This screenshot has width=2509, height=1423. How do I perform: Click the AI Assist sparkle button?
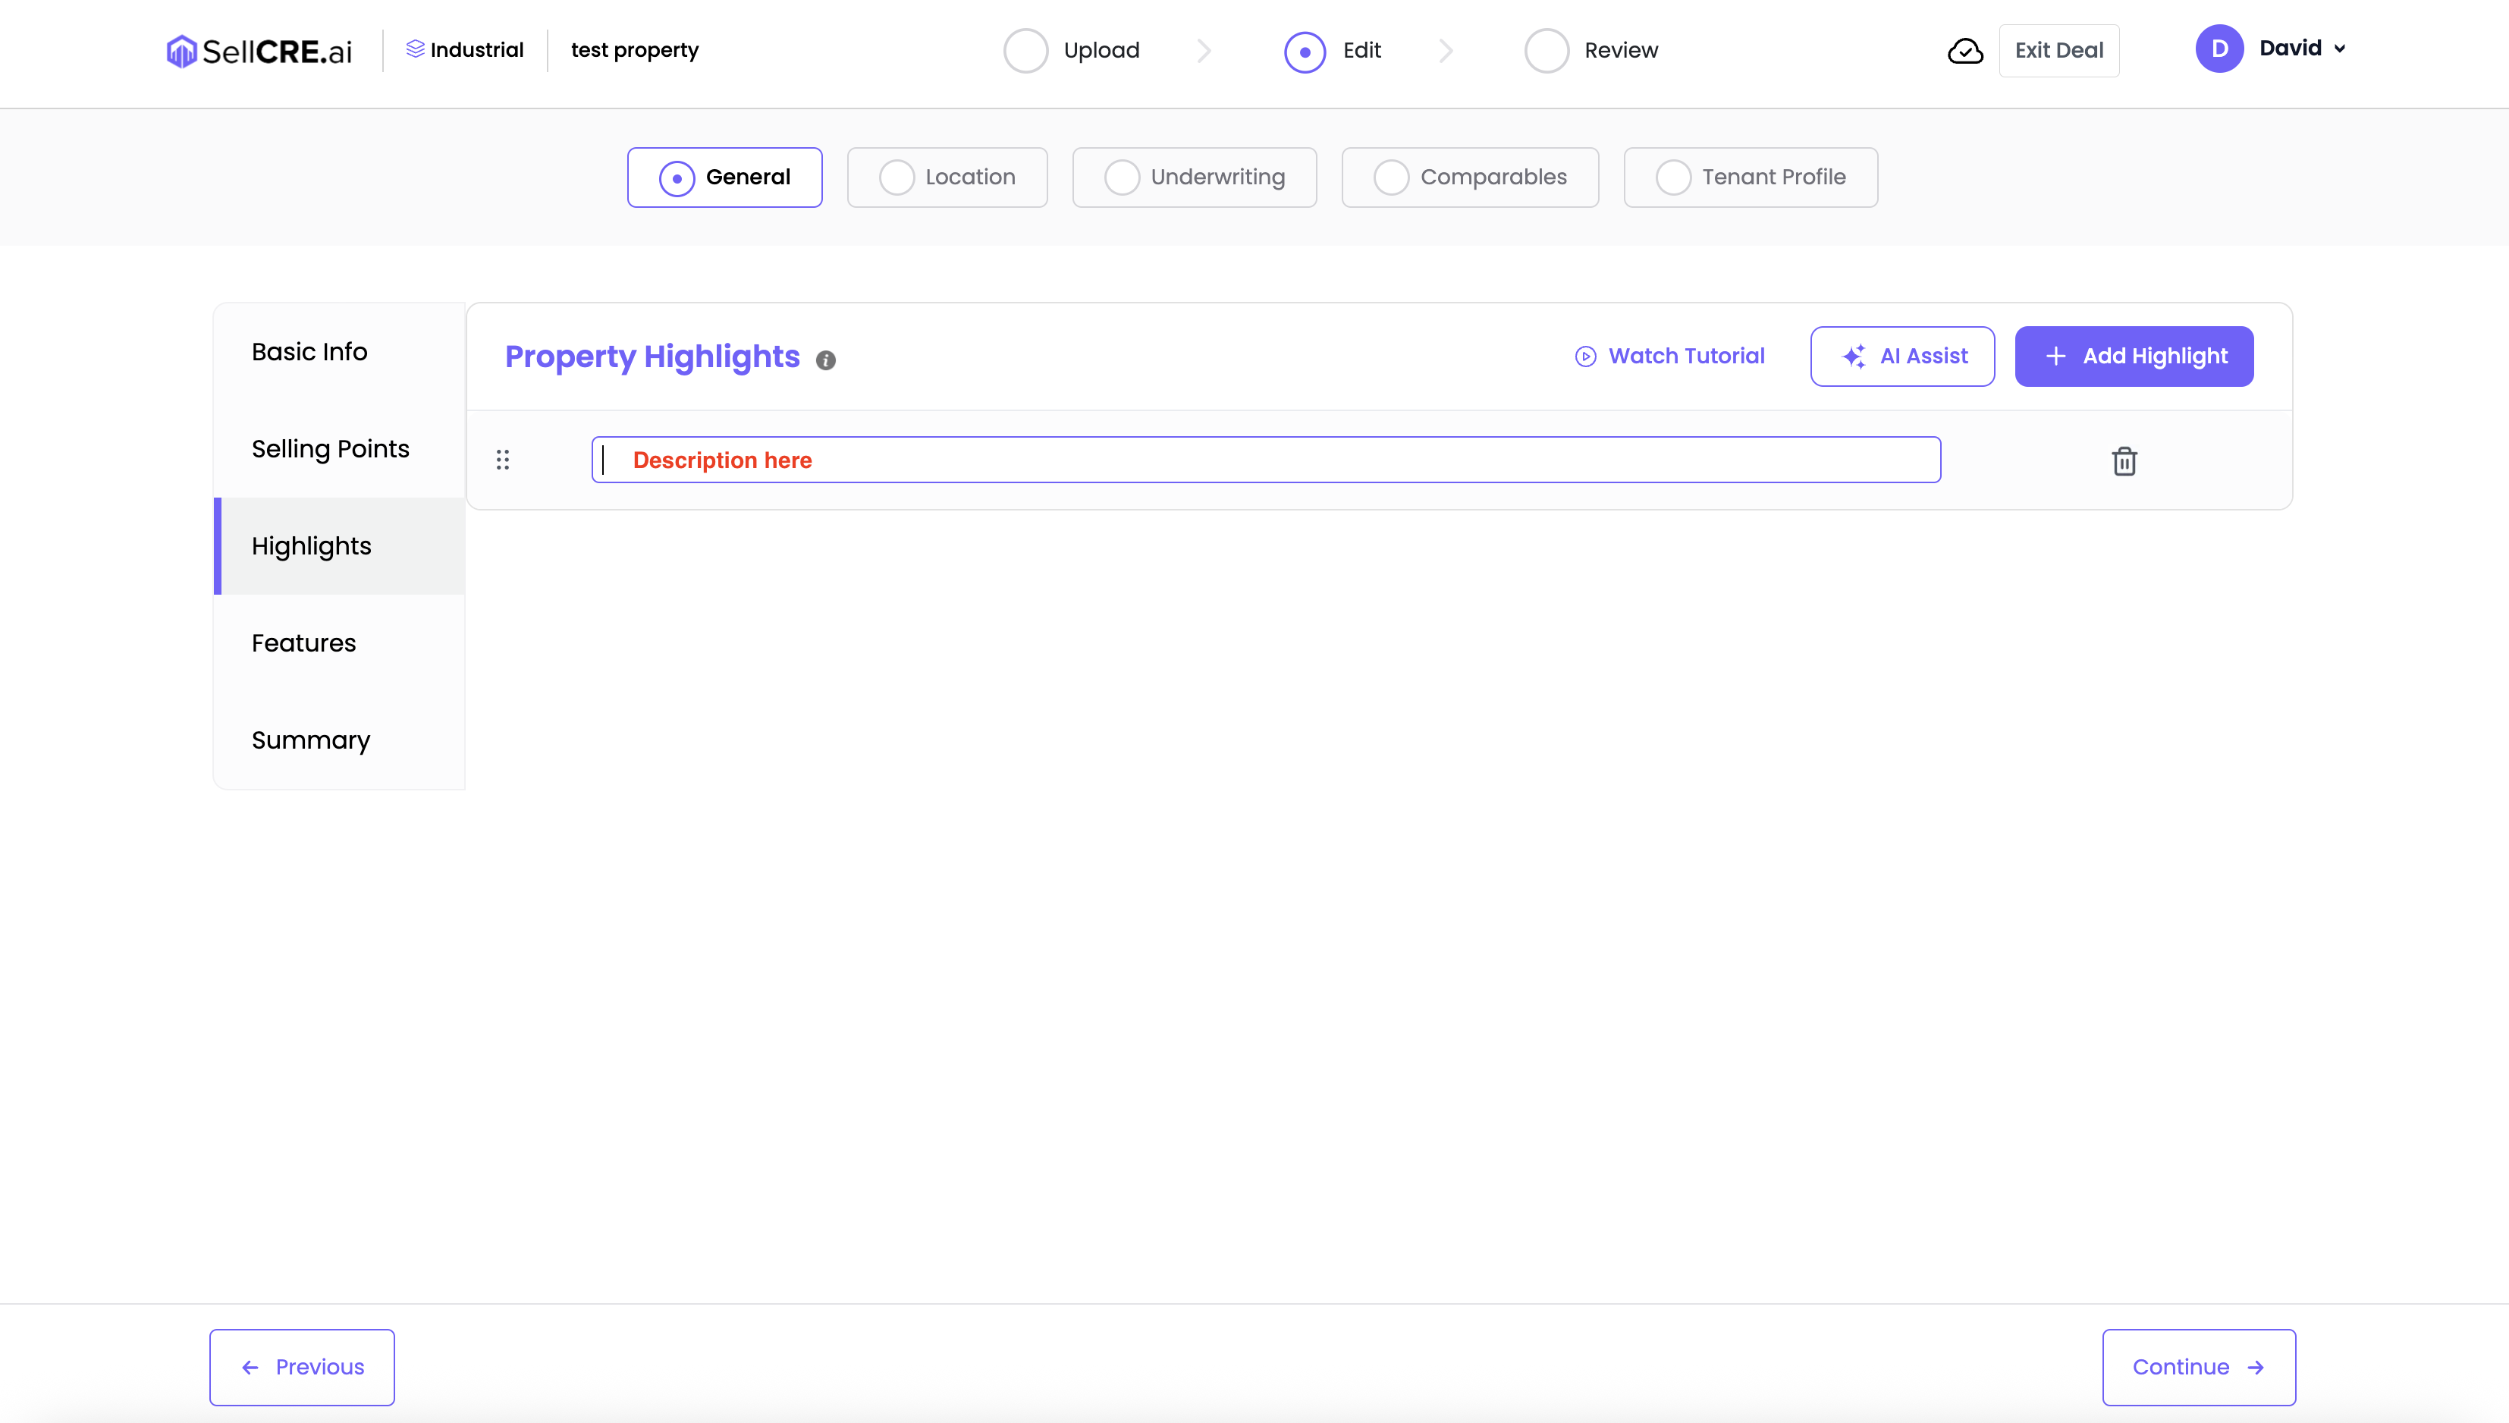tap(1901, 356)
